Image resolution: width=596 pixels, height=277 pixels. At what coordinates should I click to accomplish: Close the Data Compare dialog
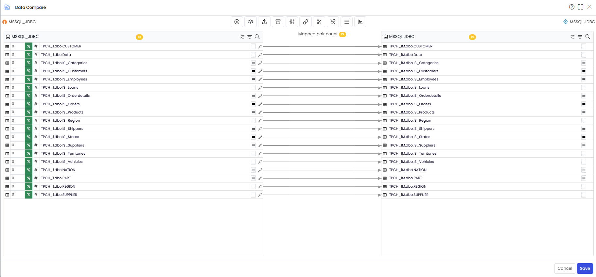click(589, 7)
